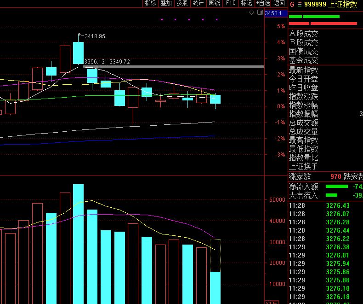Open F10 company info
The width and height of the screenshot is (363, 304).
click(230, 3)
